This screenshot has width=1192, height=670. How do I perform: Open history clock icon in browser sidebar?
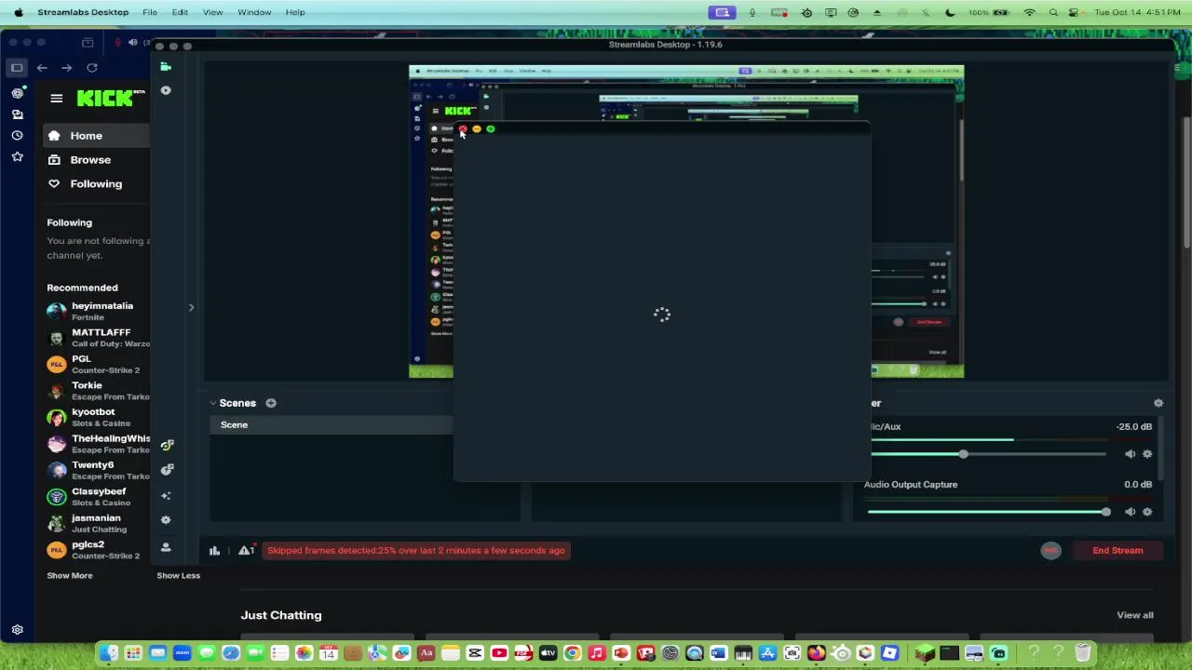17,136
